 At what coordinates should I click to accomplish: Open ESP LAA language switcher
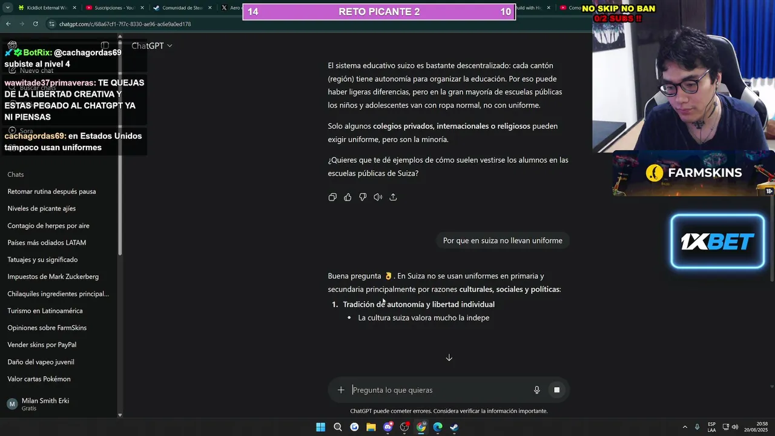click(x=711, y=427)
